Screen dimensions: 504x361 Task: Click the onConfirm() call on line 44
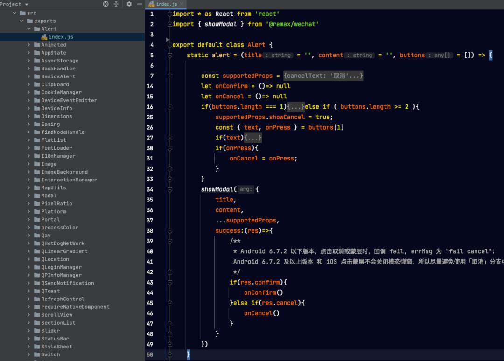[x=263, y=292]
